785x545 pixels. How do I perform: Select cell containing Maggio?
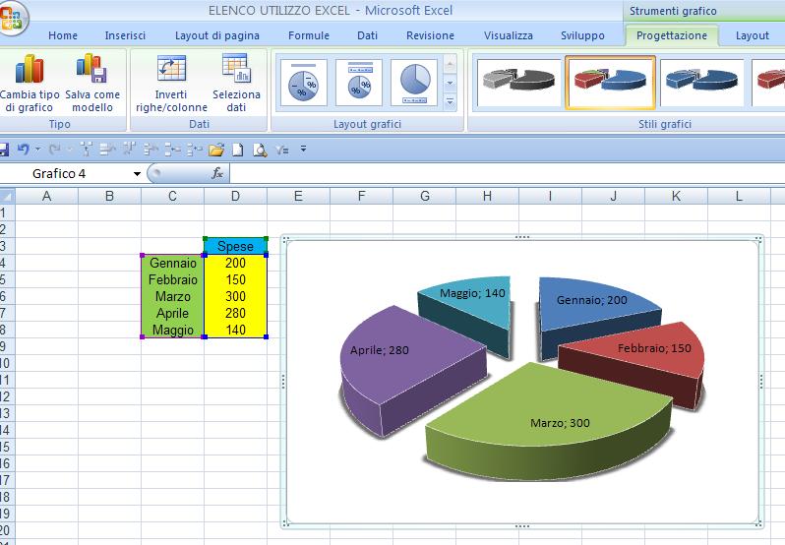[x=173, y=330]
